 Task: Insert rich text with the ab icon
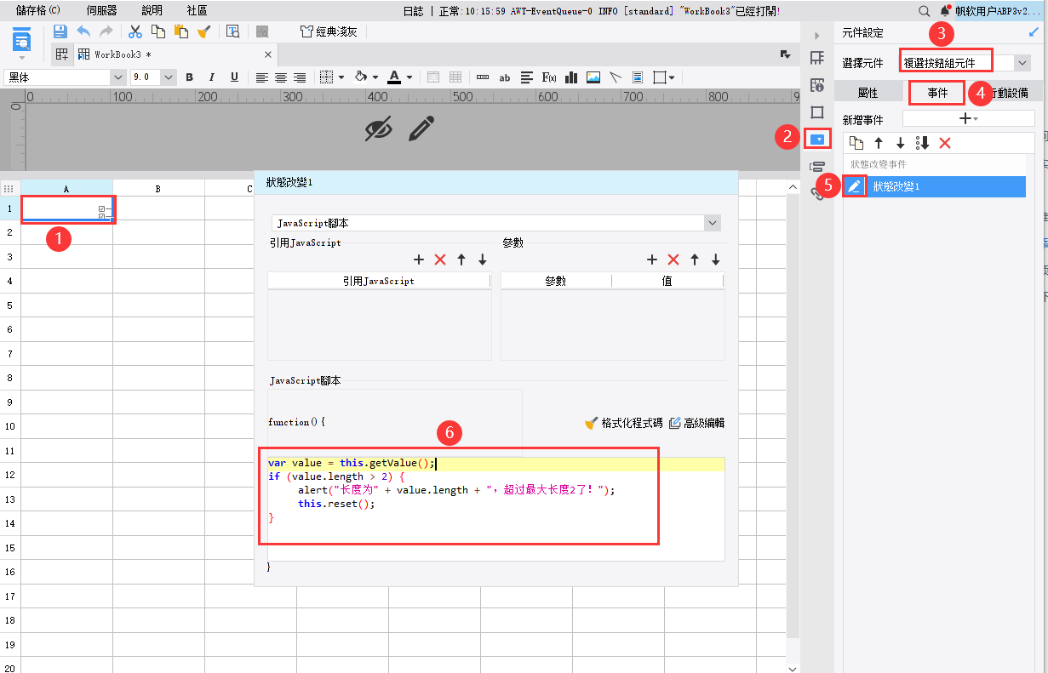click(x=505, y=77)
